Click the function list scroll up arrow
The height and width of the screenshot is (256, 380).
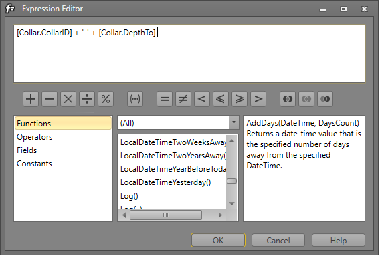point(231,141)
